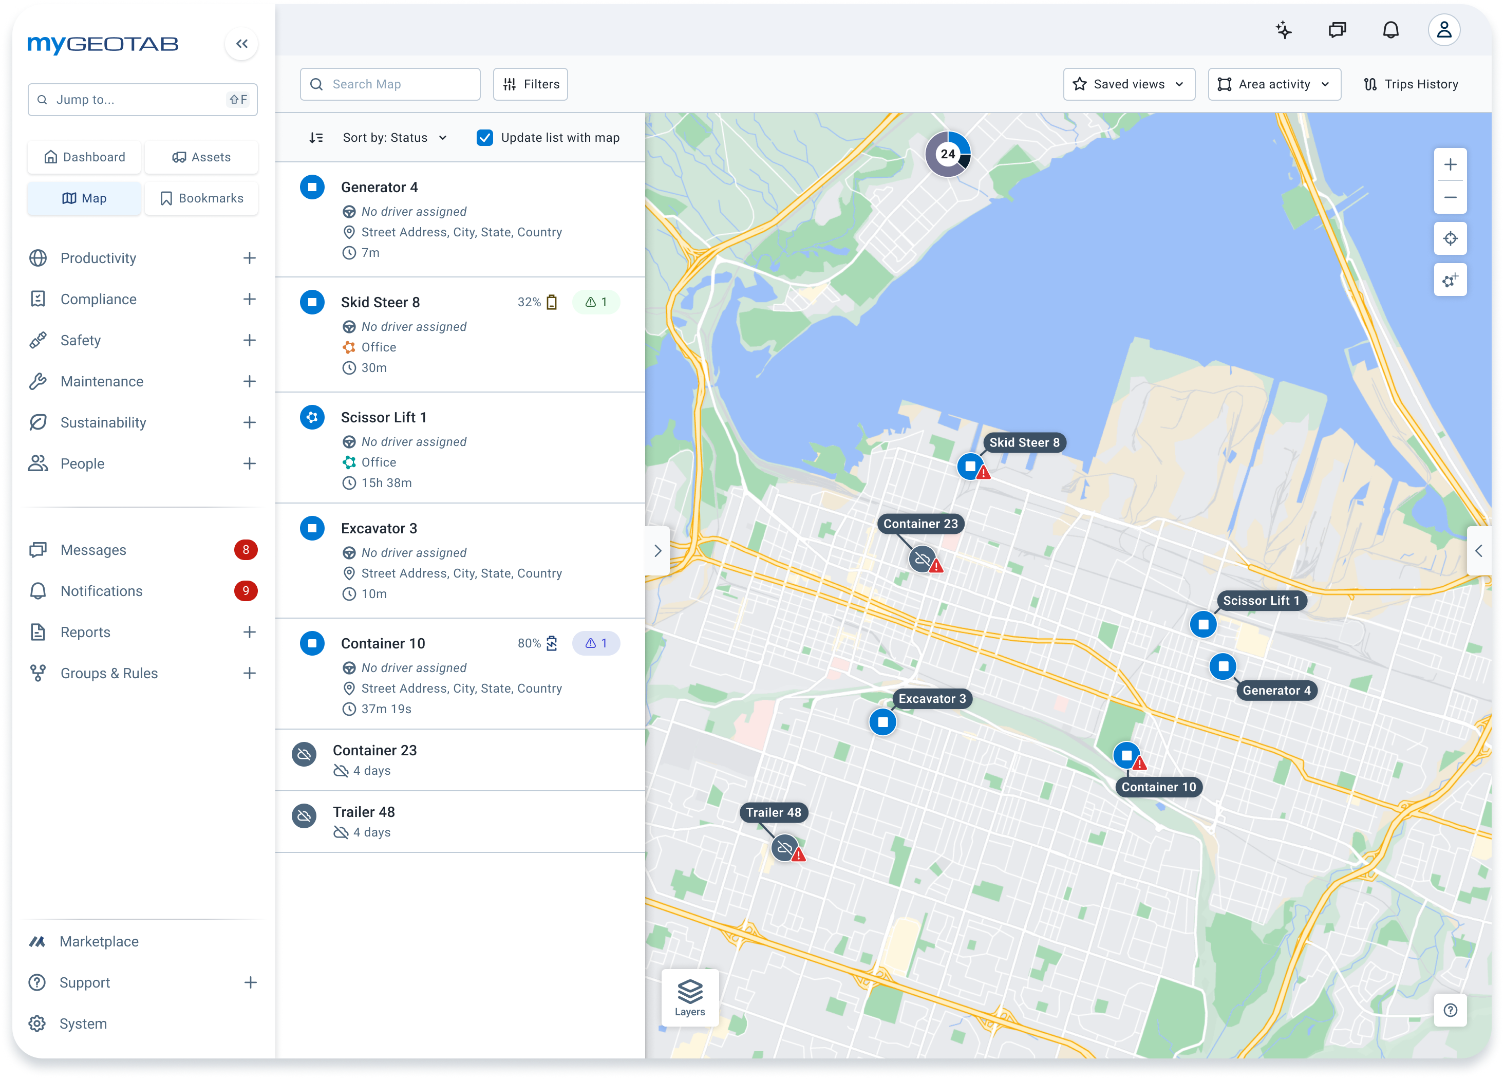Open the notification bell in top bar

(1390, 30)
